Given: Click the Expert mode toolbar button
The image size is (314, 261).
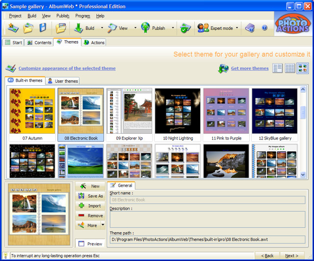Looking at the screenshot, I should (x=215, y=28).
